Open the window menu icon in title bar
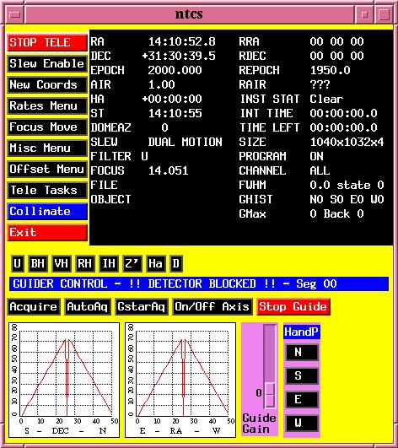 [x=14, y=14]
